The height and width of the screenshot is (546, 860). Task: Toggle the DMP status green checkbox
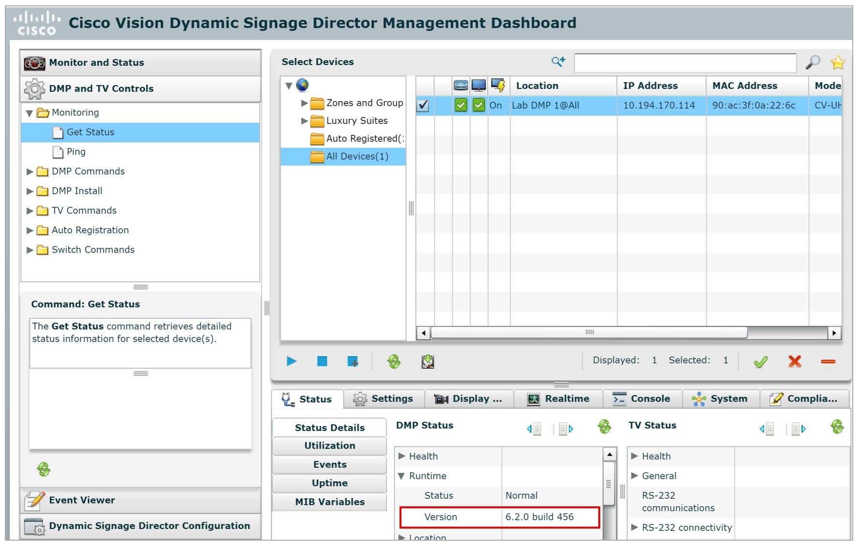460,105
